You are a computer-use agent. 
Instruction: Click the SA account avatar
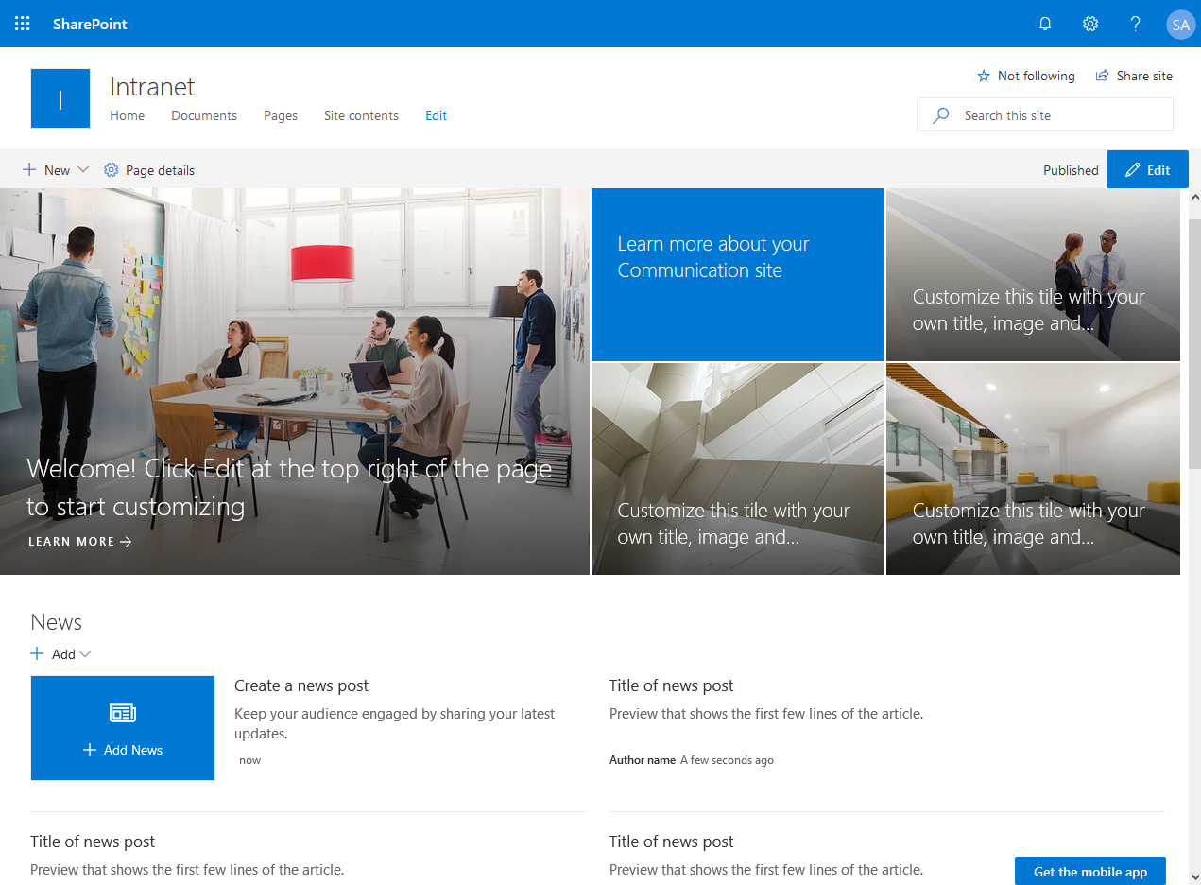[x=1180, y=24]
